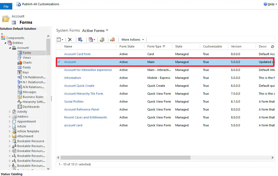Refresh the forms grid with the refresh icon
Viewport: 278px width, 176px height.
coord(272,46)
